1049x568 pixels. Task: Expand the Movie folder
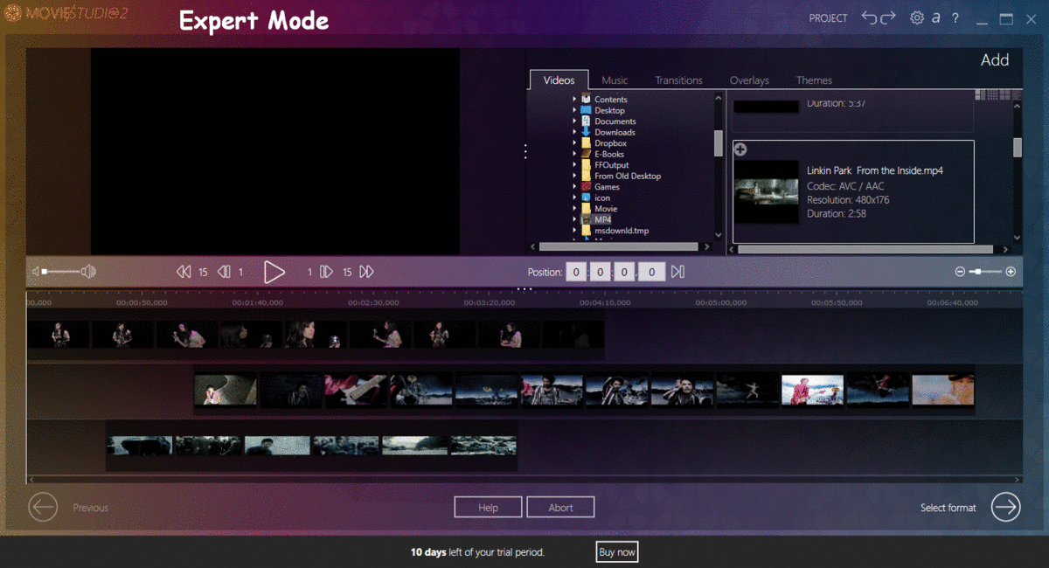[x=574, y=209]
